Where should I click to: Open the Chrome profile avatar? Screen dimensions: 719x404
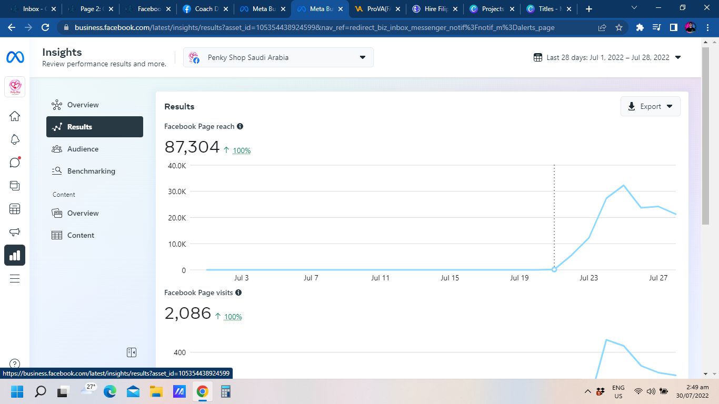pyautogui.click(x=691, y=27)
